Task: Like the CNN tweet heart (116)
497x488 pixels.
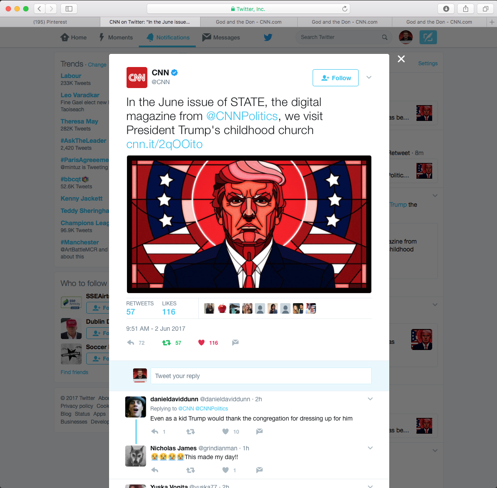Action: click(201, 343)
